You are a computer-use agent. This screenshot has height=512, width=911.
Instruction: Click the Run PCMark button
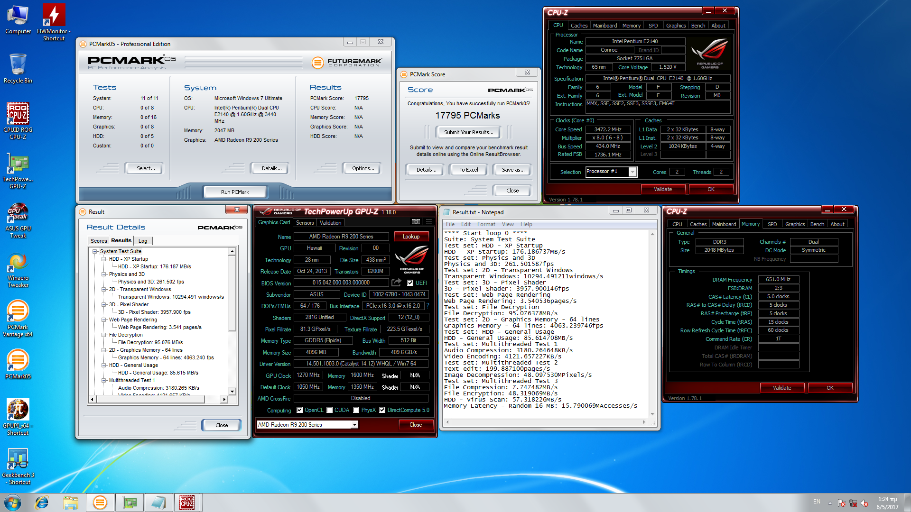click(235, 192)
